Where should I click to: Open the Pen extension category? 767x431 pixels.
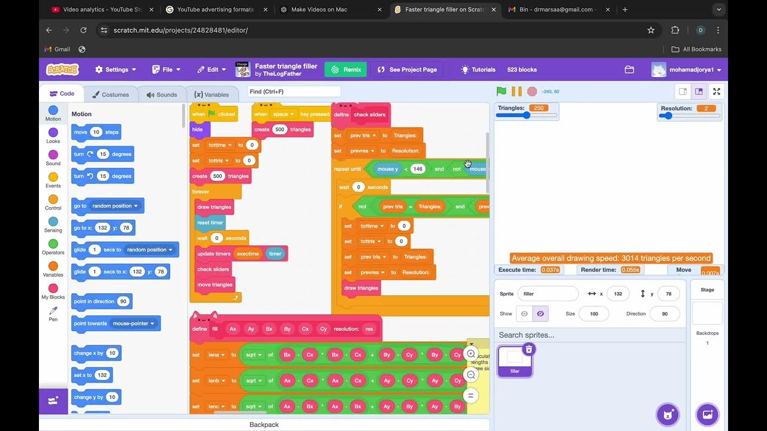point(53,314)
